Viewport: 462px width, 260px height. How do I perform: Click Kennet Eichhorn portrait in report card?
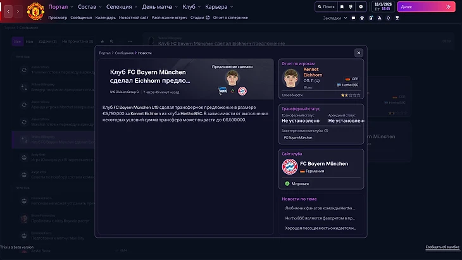tap(290, 78)
